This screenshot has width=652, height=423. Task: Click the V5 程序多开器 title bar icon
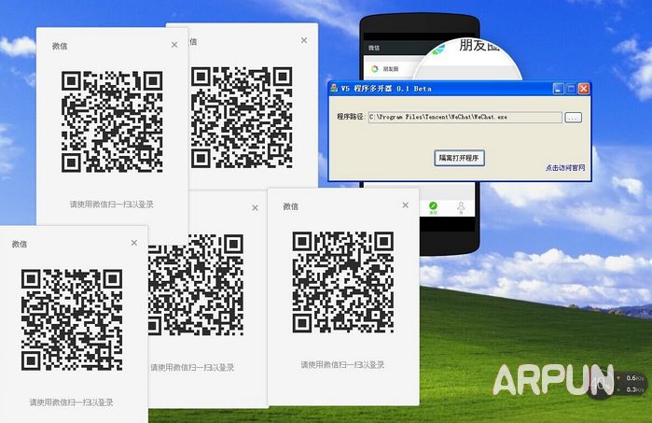click(334, 89)
